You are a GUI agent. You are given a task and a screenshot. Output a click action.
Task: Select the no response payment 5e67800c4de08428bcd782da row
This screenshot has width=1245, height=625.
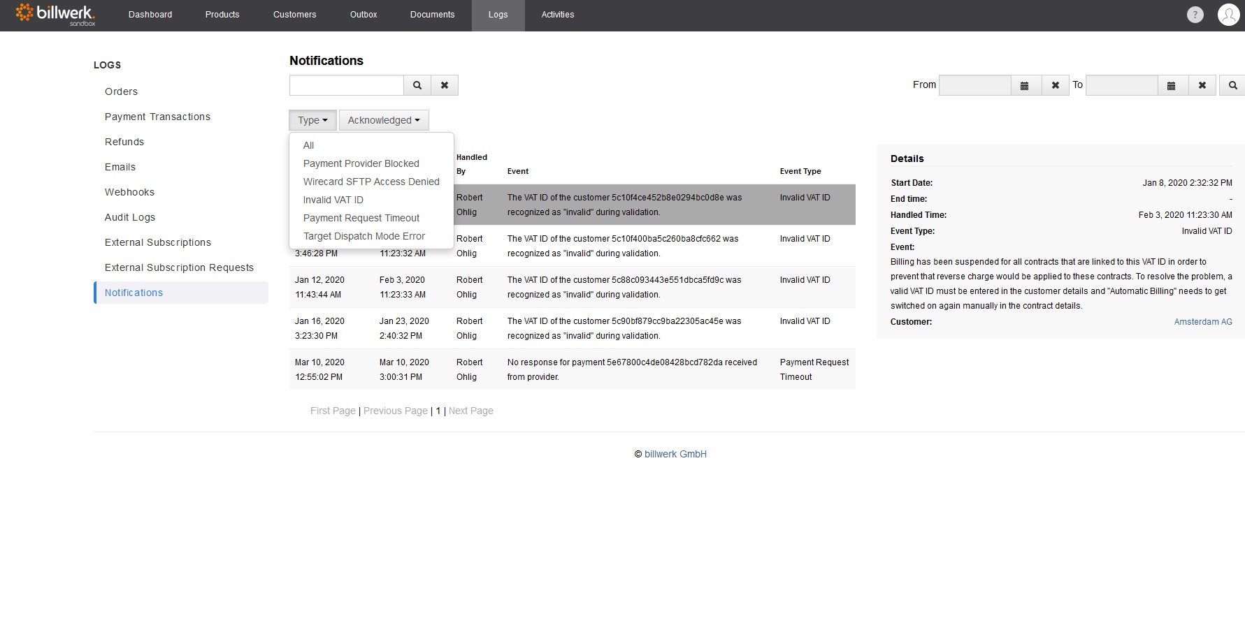click(x=573, y=369)
